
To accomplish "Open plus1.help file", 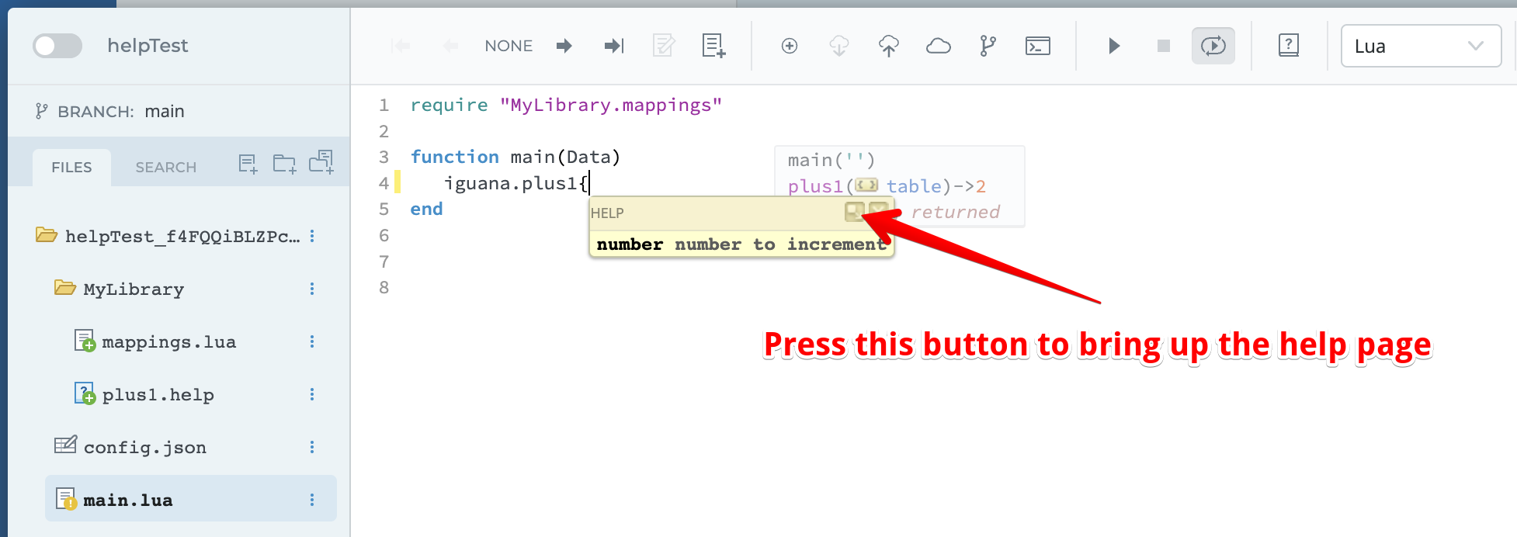I will point(158,395).
